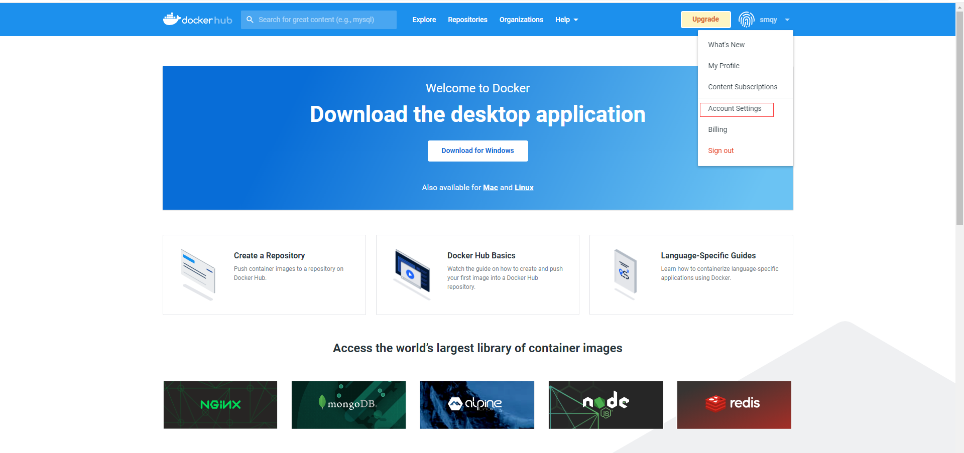Open the Alpine Linux image tile

[477, 405]
